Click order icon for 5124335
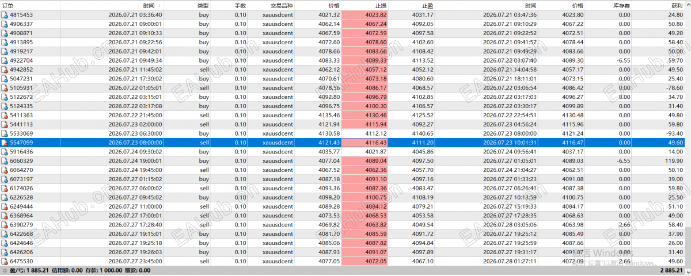Image resolution: width=691 pixels, height=276 pixels. (5, 106)
